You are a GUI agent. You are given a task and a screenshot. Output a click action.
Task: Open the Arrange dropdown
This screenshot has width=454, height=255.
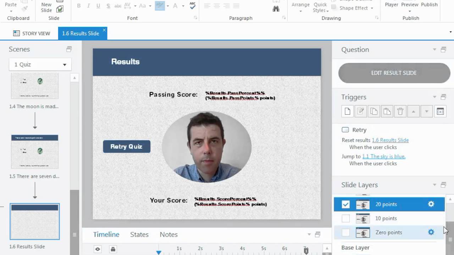[x=300, y=7]
